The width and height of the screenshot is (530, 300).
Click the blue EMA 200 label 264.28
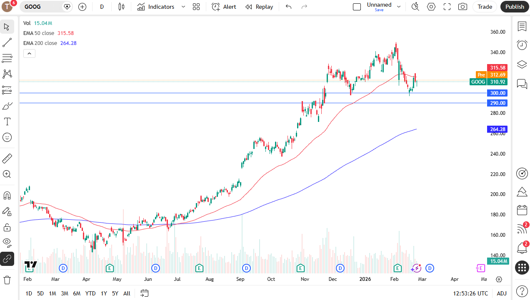[497, 129]
